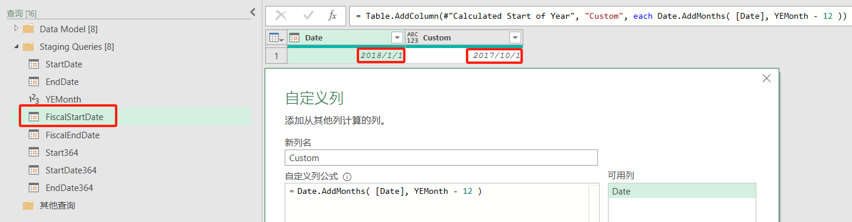Select Date in the 可用列 list
Viewport: 852px width, 222px height.
[682, 191]
